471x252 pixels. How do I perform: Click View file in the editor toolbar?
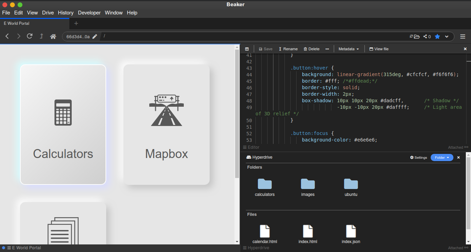click(379, 49)
